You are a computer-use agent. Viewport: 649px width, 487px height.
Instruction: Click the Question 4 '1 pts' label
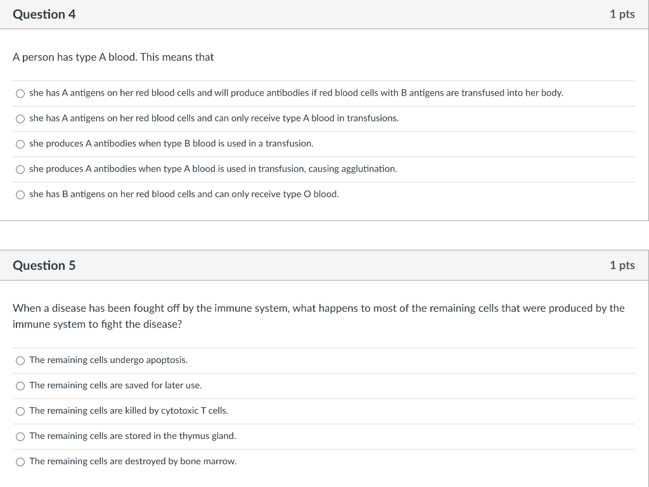pos(622,14)
